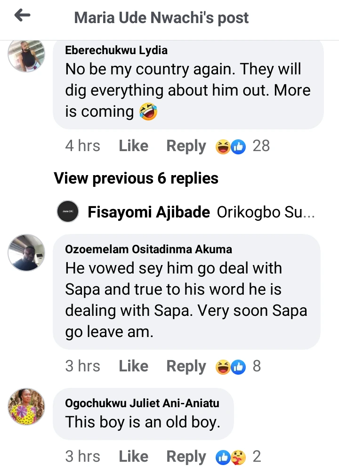The image size is (339, 474).
Task: Open Ogochukwu Juliet Ani-Aniatu's name link
Action: pyautogui.click(x=142, y=403)
